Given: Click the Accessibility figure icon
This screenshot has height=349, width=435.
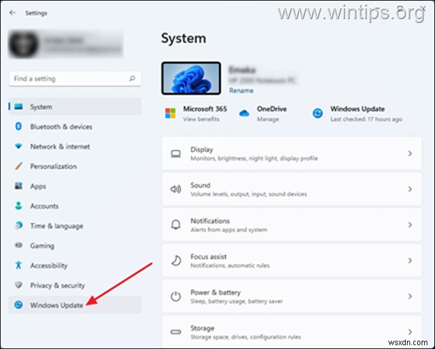Looking at the screenshot, I should pyautogui.click(x=18, y=265).
